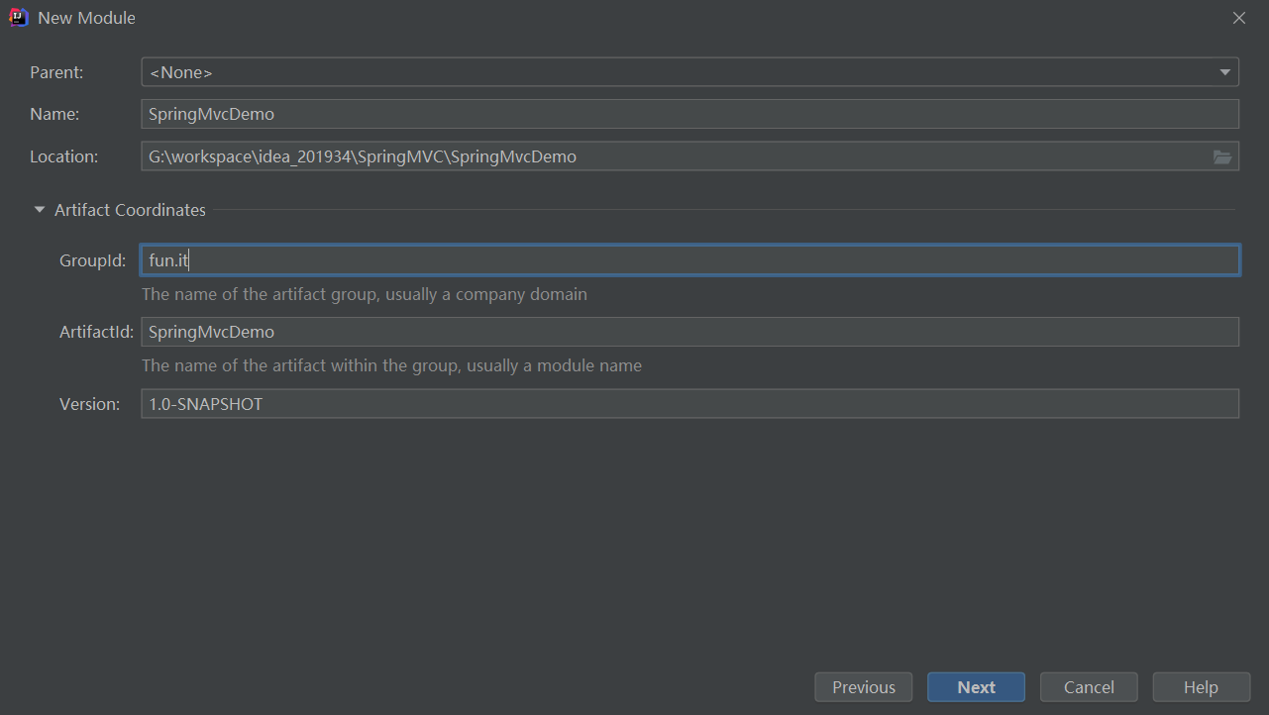Focus the GroupId field containing fun.it

pyautogui.click(x=689, y=260)
